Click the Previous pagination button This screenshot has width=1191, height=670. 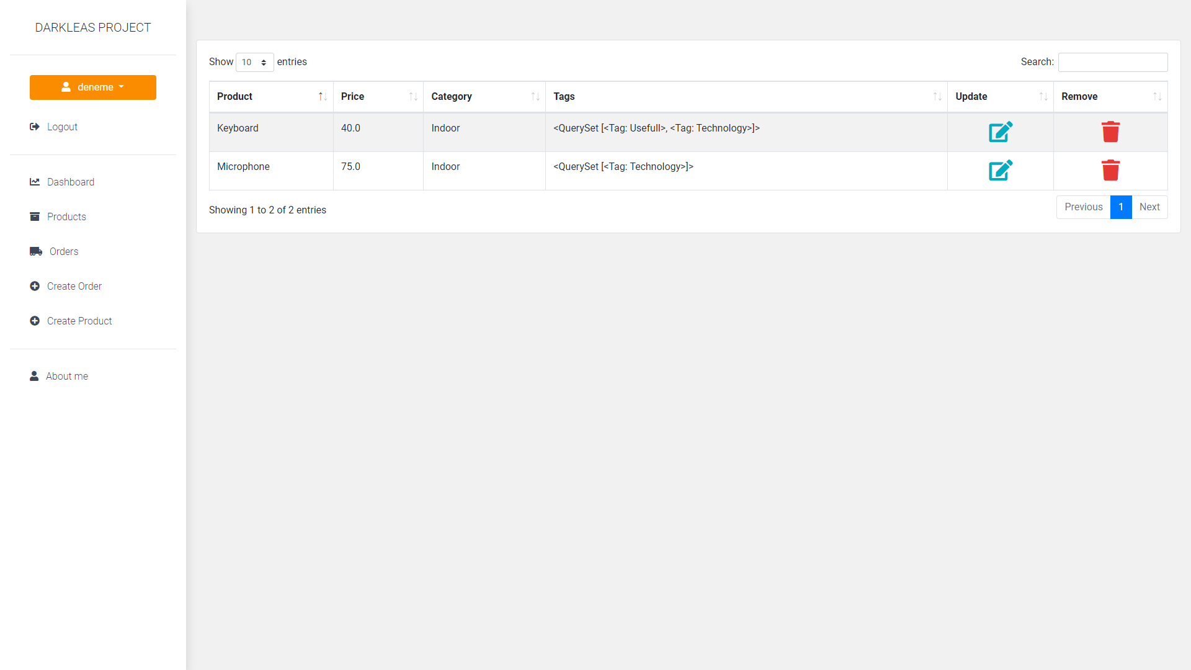pos(1083,207)
